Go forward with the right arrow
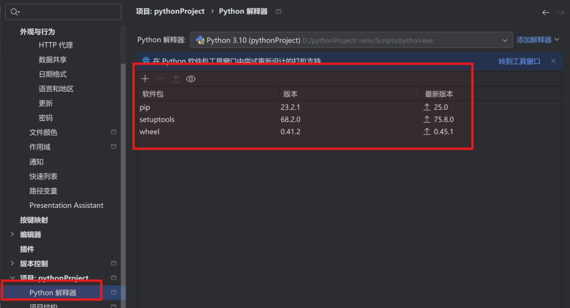The width and height of the screenshot is (570, 308). point(561,13)
